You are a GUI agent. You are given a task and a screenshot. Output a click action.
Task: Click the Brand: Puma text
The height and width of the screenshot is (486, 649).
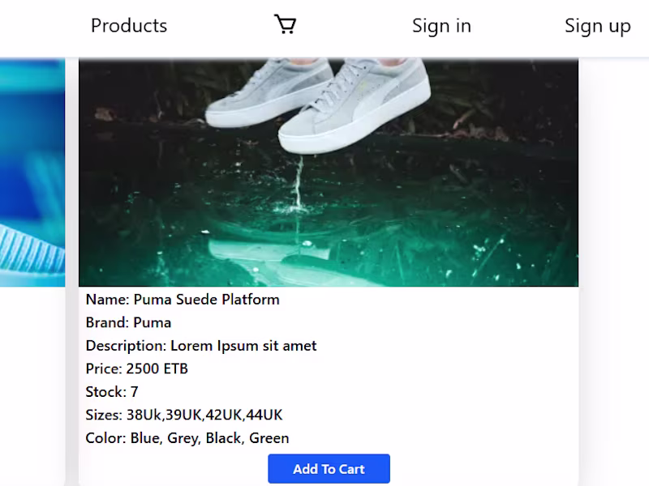pos(128,322)
